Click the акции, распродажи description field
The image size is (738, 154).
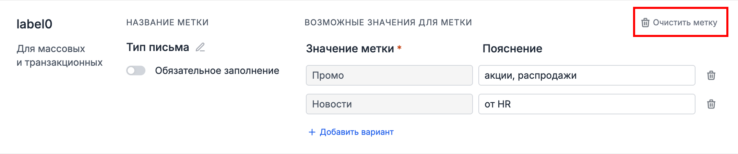[x=586, y=75]
